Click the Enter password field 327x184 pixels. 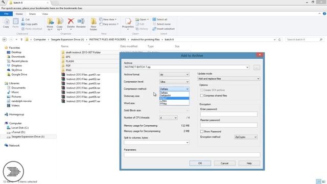point(229,114)
